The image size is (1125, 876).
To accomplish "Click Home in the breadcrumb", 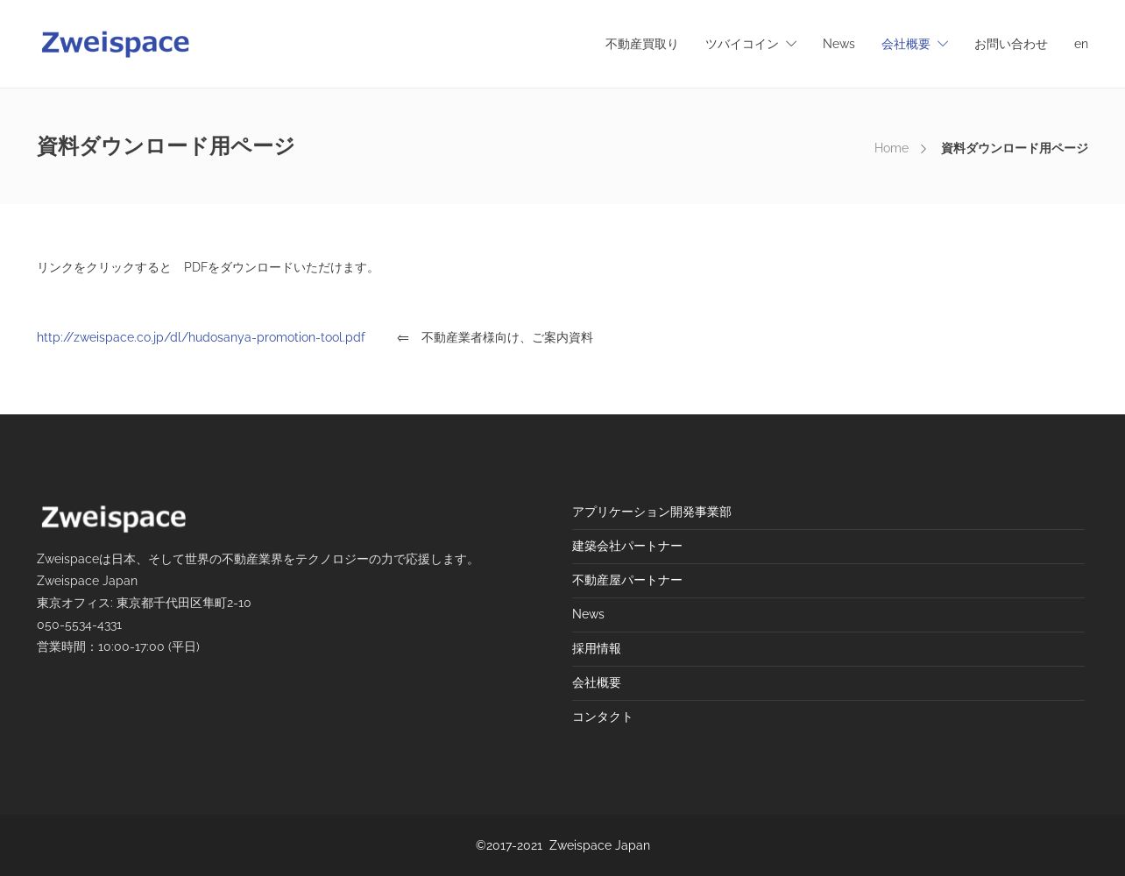I will [x=891, y=148].
